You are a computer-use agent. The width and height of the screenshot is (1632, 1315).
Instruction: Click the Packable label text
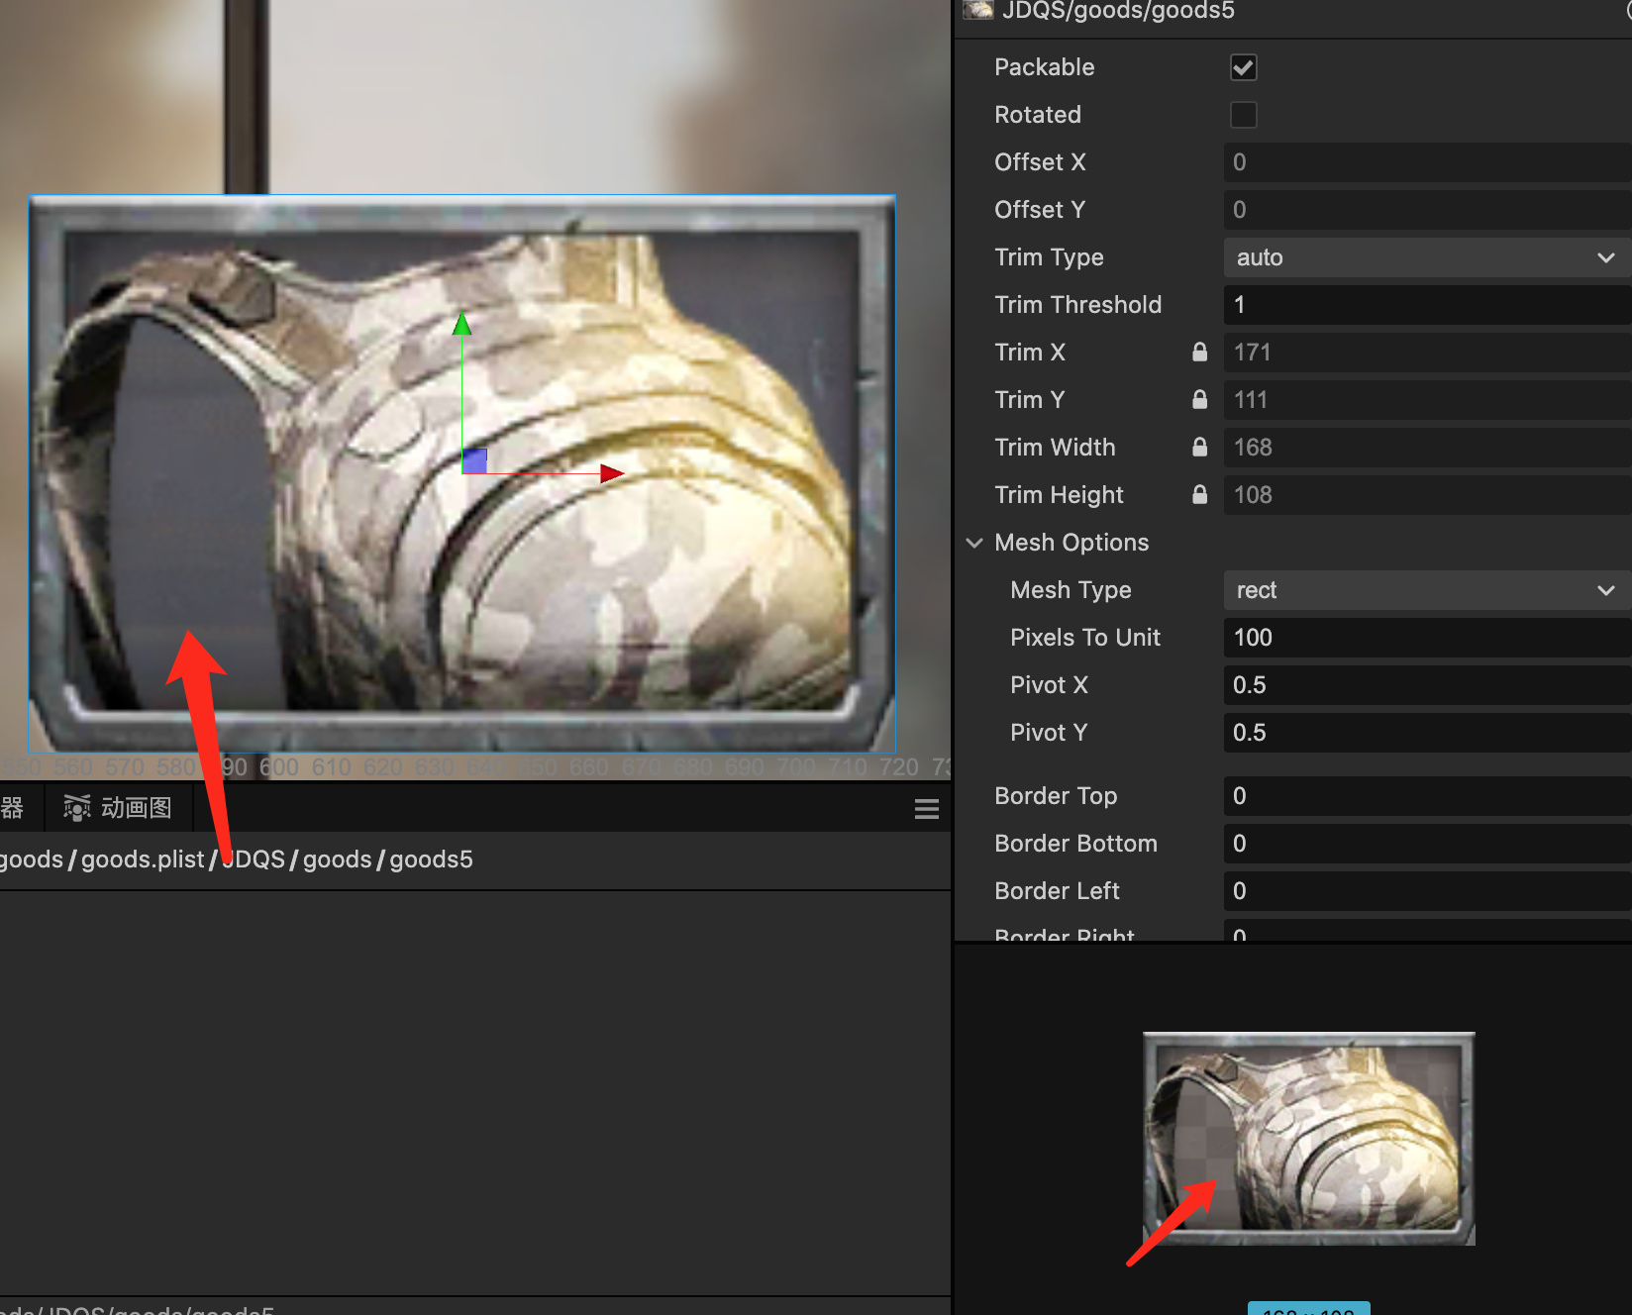[x=1044, y=67]
